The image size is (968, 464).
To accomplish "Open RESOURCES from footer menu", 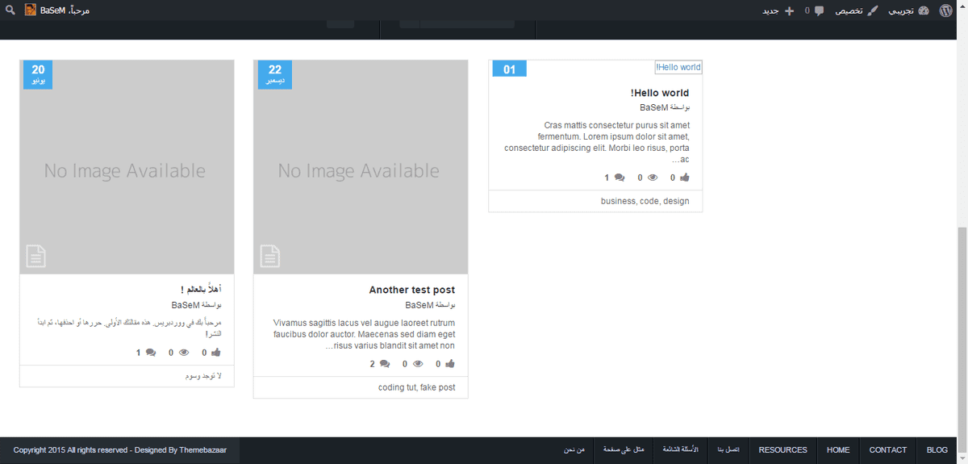I will click(782, 449).
